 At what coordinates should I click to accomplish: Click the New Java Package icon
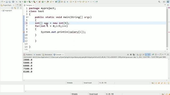tap(40, 2)
